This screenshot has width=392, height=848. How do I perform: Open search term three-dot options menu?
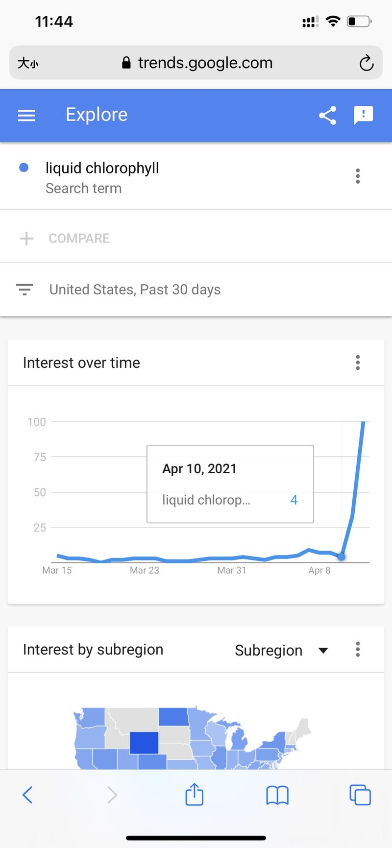coord(358,176)
